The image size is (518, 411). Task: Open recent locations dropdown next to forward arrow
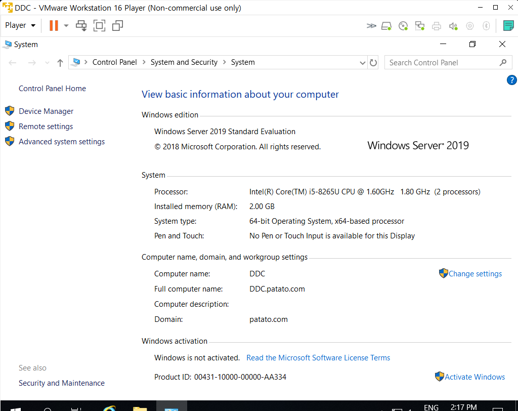click(x=47, y=62)
